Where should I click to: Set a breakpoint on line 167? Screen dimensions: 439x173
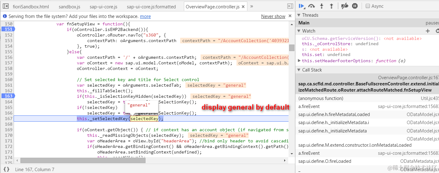[9, 119]
